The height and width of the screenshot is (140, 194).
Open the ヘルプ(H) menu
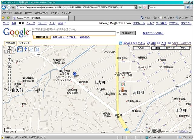click(x=66, y=13)
